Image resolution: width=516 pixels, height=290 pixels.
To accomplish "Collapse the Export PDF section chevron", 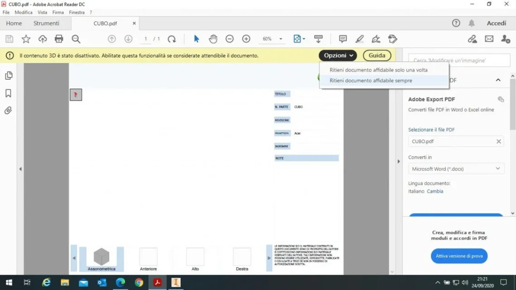I will (498, 80).
